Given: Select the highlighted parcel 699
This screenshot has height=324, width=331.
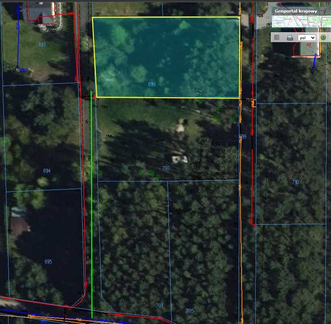Looking at the screenshot, I should pyautogui.click(x=167, y=57).
